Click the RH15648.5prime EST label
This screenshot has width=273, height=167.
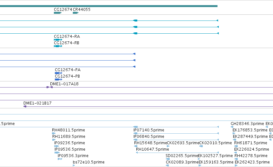point(150,143)
